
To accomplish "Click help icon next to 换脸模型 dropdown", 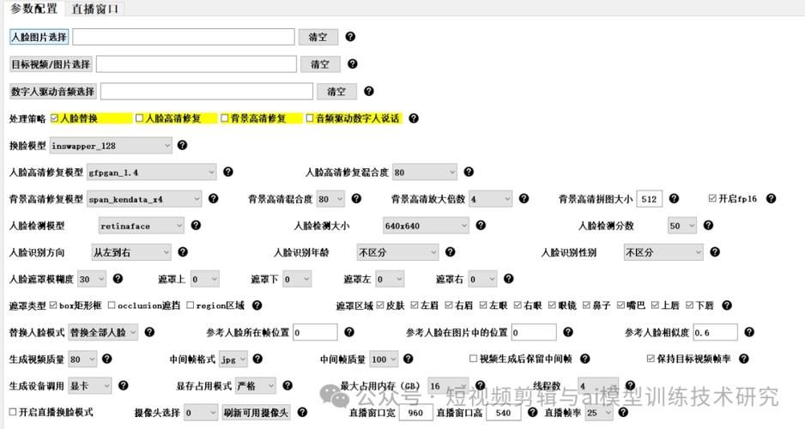I will point(182,145).
